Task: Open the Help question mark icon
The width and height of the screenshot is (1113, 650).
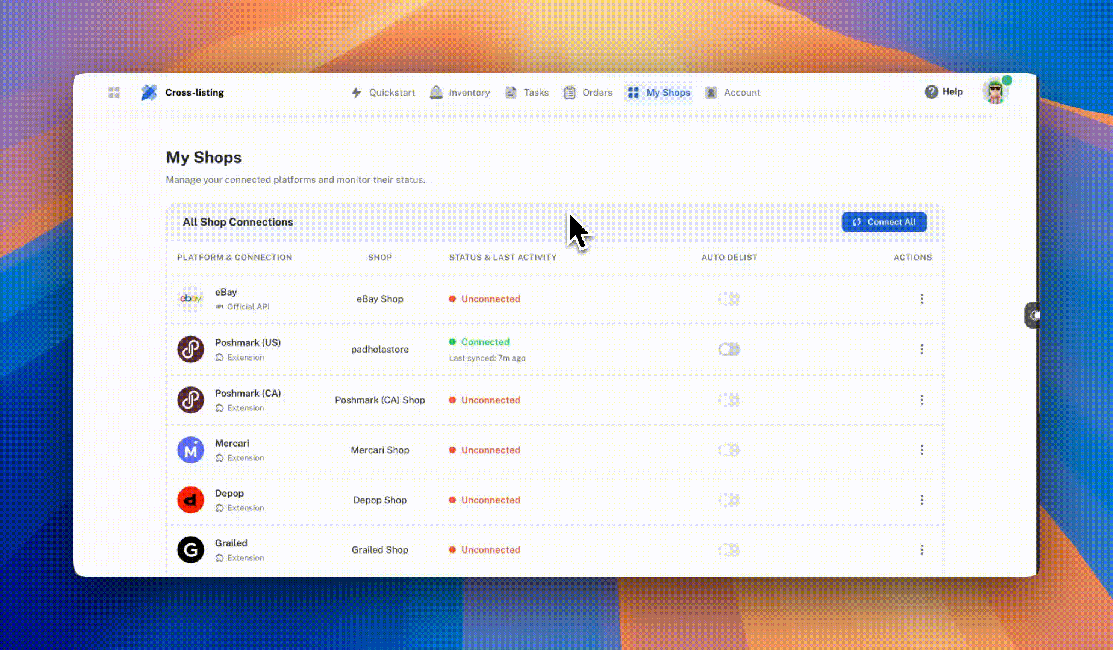Action: pyautogui.click(x=931, y=92)
